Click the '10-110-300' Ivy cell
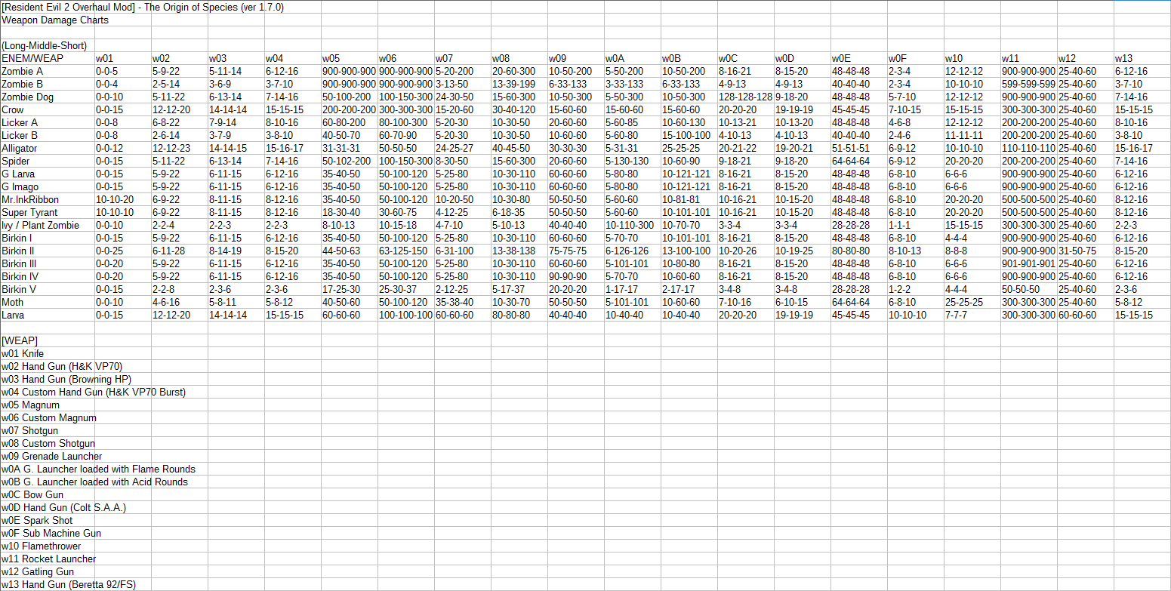 (633, 225)
